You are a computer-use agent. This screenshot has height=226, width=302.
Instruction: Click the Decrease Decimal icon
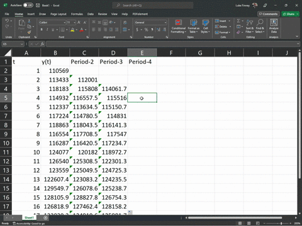point(165,30)
